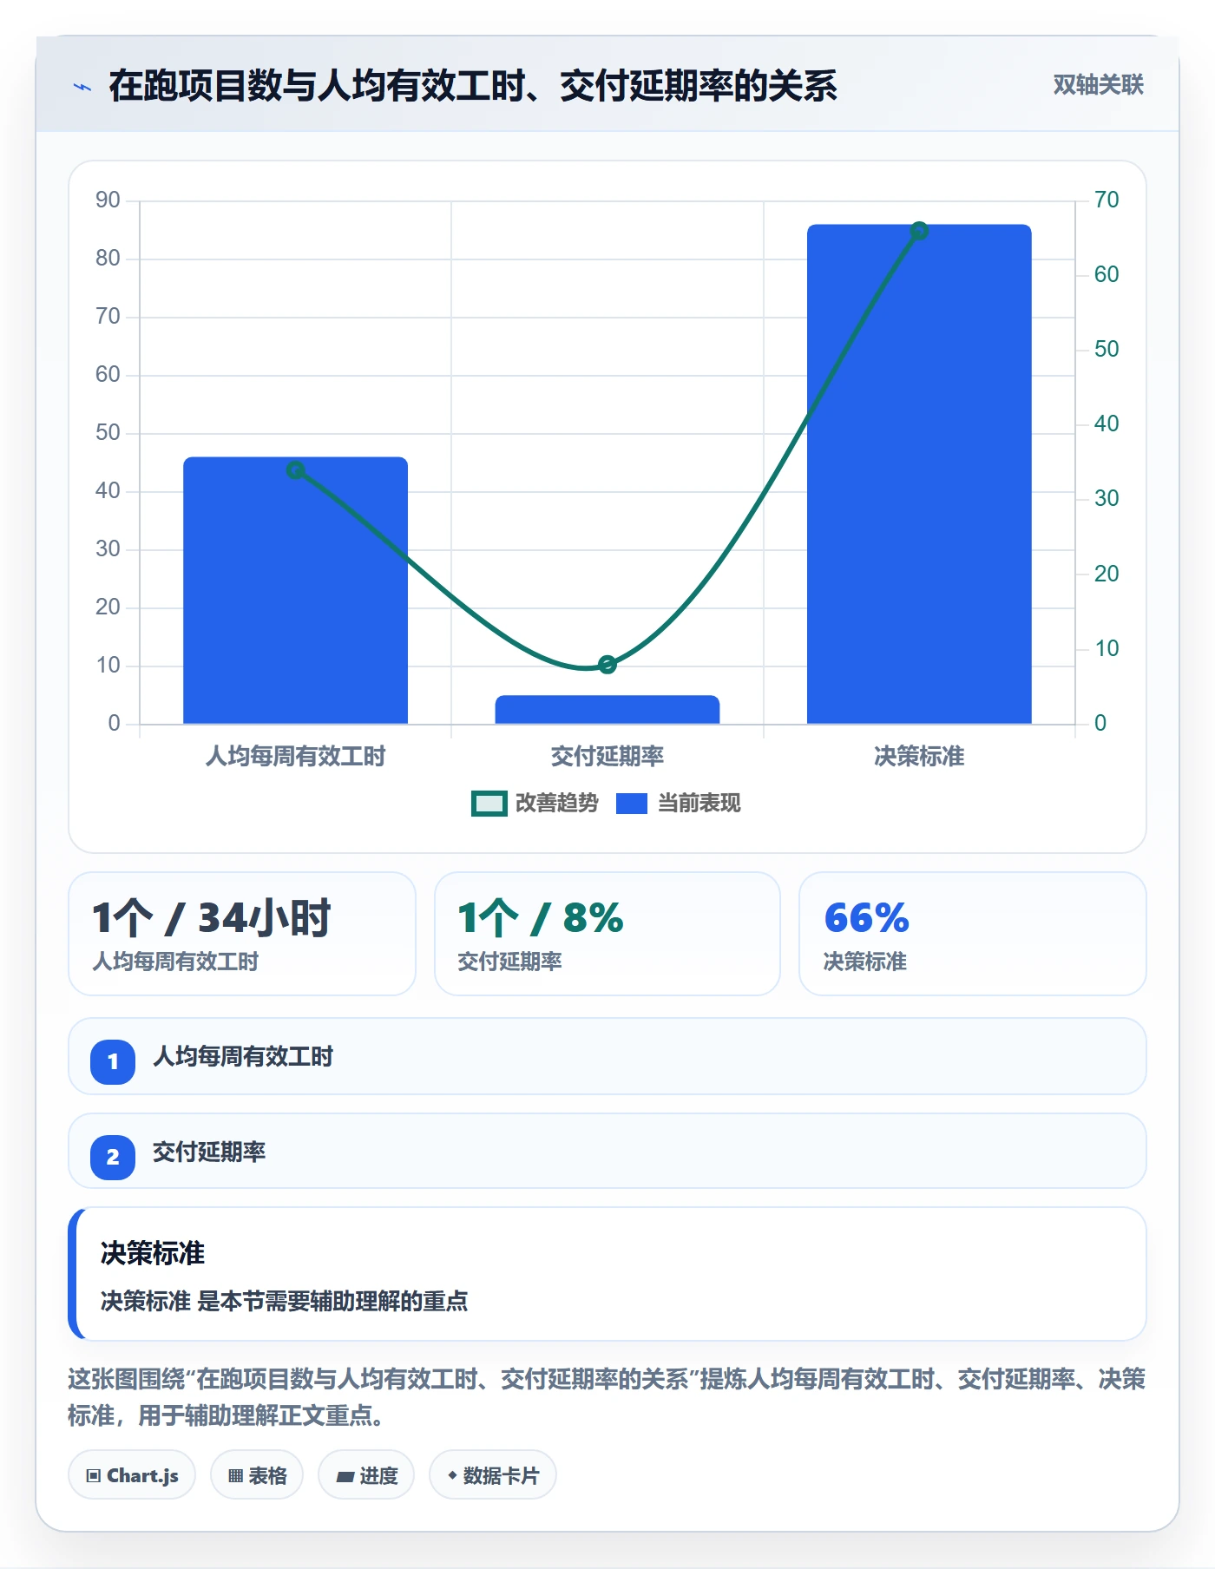Click the 进度 tag
This screenshot has height=1569, width=1215.
coord(366,1475)
